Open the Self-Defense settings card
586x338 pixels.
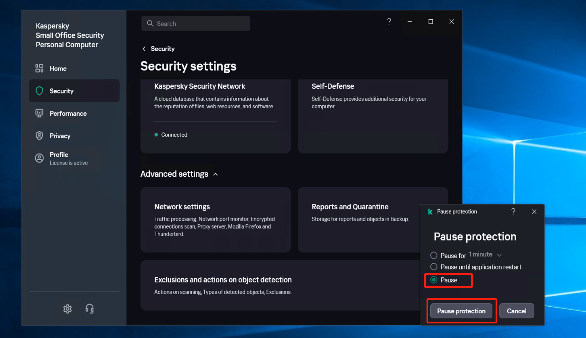point(373,116)
